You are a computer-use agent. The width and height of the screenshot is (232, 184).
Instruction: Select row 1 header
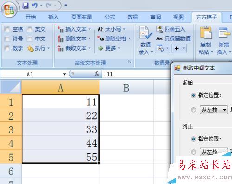(11, 101)
